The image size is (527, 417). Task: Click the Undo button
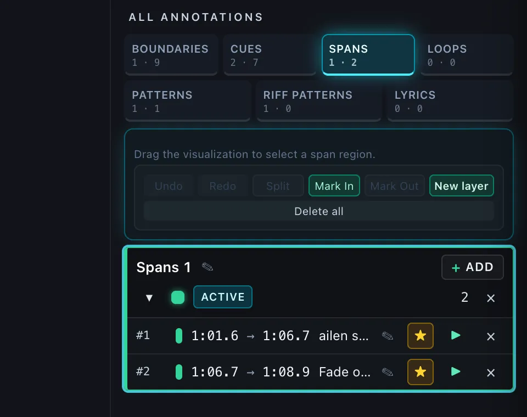pos(169,185)
